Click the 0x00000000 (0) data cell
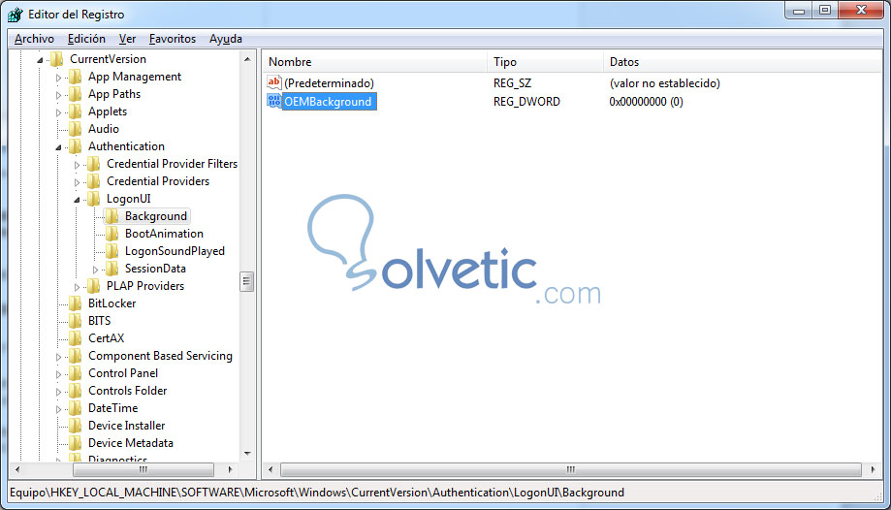 [646, 102]
